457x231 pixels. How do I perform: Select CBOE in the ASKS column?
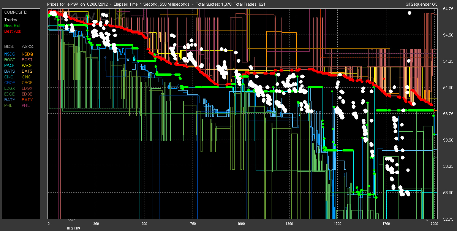coord(27,83)
